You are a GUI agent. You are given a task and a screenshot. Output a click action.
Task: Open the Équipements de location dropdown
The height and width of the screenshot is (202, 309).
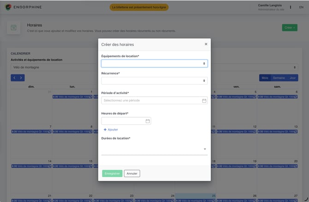point(154,64)
